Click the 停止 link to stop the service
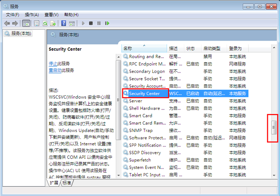The width and height of the screenshot is (280, 196). point(53,63)
